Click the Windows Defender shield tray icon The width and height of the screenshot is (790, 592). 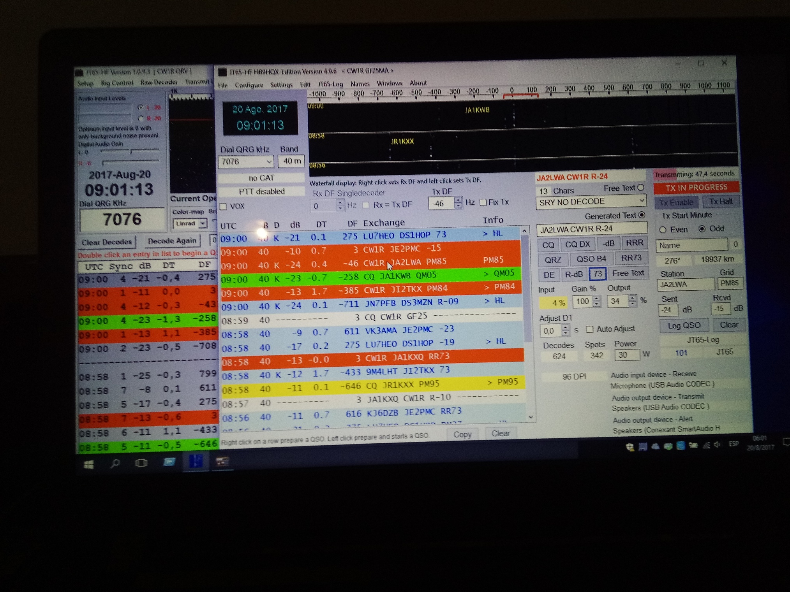630,447
